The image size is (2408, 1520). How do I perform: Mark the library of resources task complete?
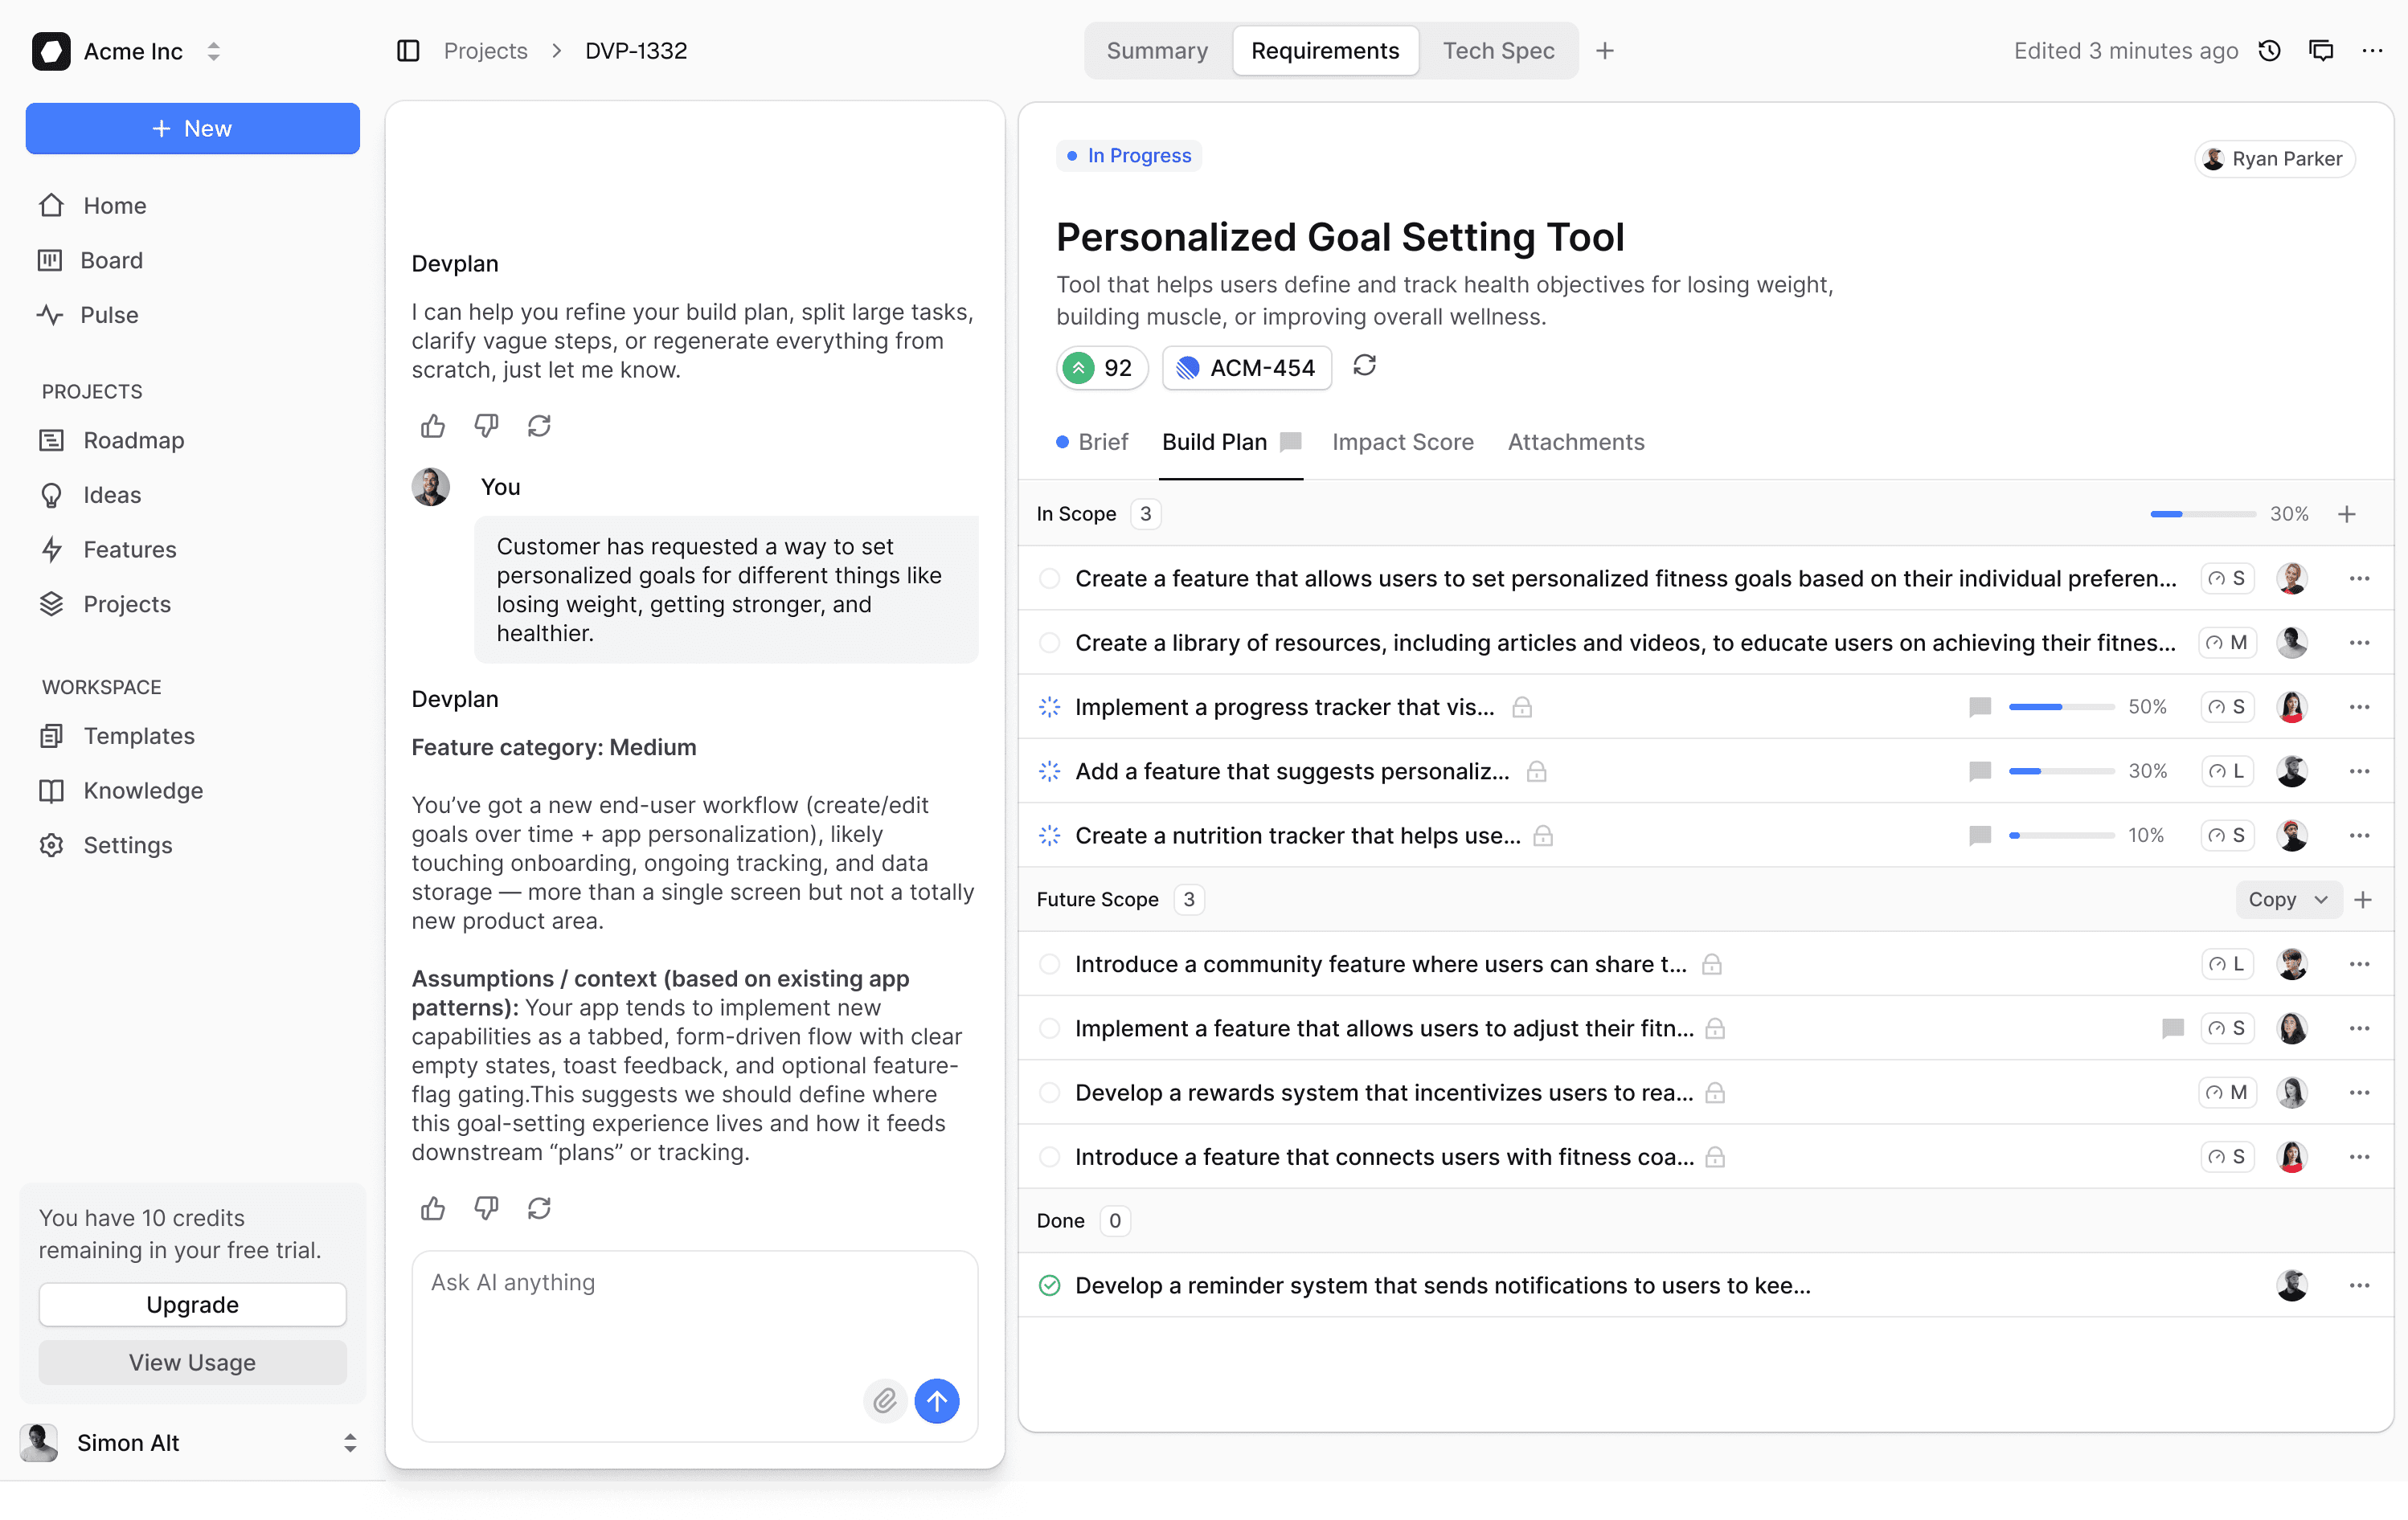[x=1049, y=643]
